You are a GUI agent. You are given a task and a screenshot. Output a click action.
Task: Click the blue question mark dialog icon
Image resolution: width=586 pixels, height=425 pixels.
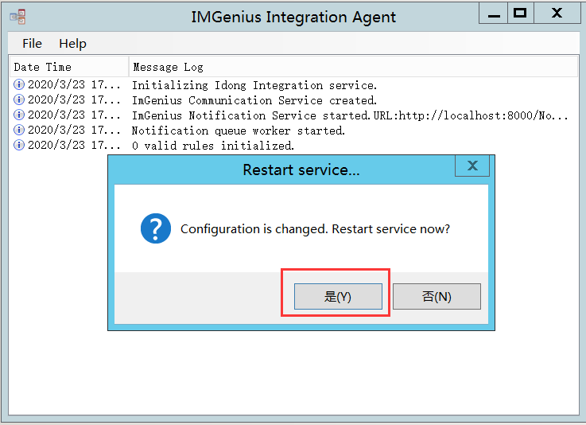point(156,228)
